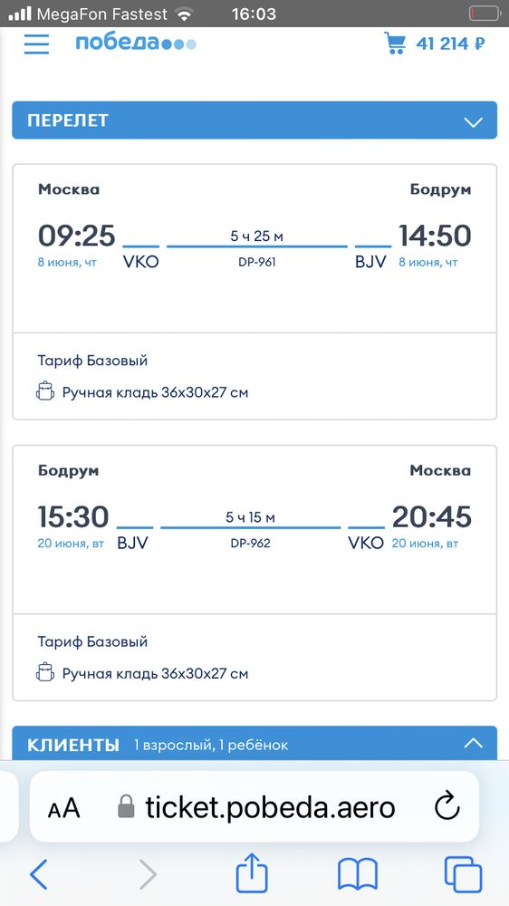Open the hamburger menu icon
This screenshot has height=906, width=509.
pos(36,43)
